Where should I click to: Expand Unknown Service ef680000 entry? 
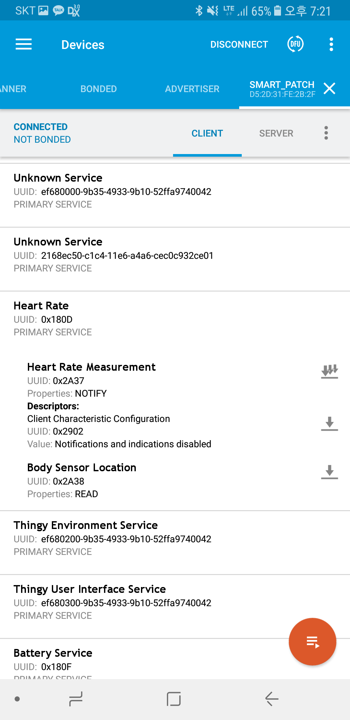click(x=175, y=195)
